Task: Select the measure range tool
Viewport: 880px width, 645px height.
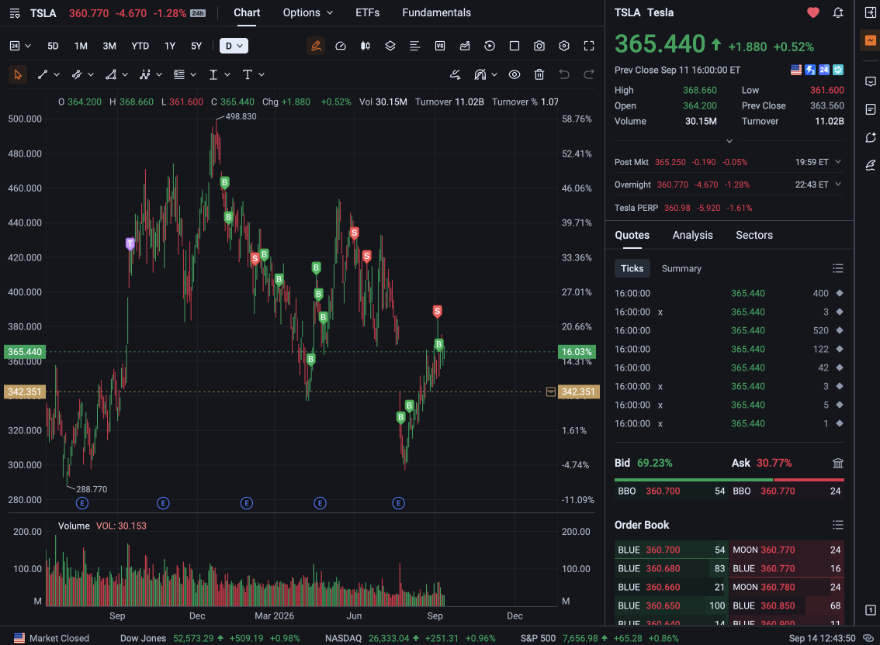Action: click(213, 74)
